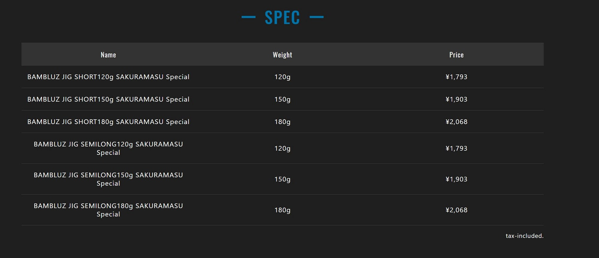Click the weight cell in the SEMILONG180g row
The image size is (599, 258).
click(x=282, y=210)
